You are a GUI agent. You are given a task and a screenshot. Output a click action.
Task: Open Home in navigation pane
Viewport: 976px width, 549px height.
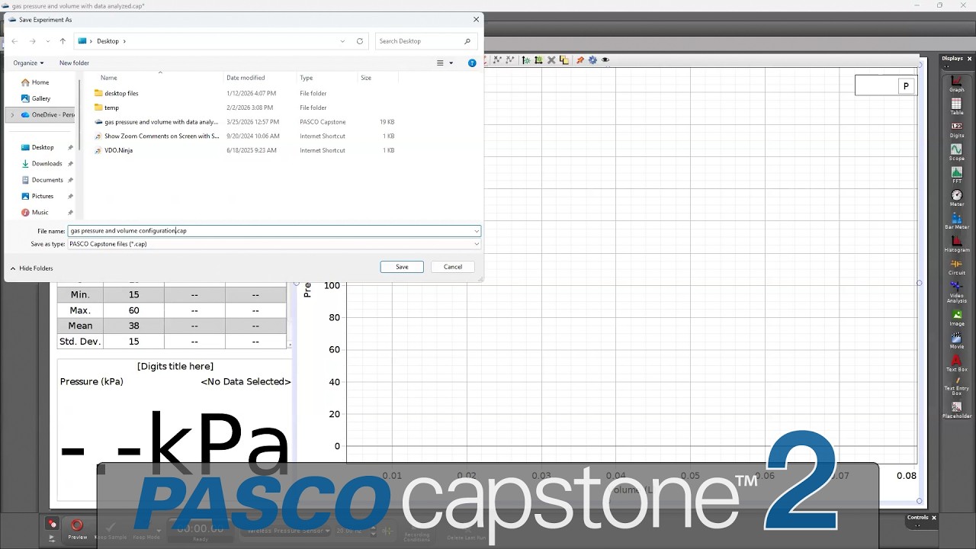click(x=35, y=82)
